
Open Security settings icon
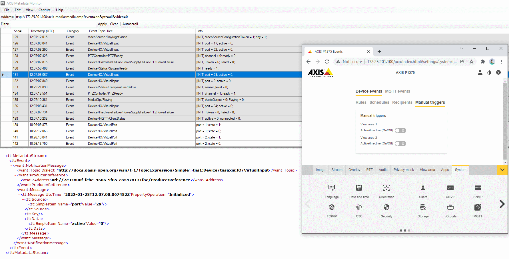point(386,207)
